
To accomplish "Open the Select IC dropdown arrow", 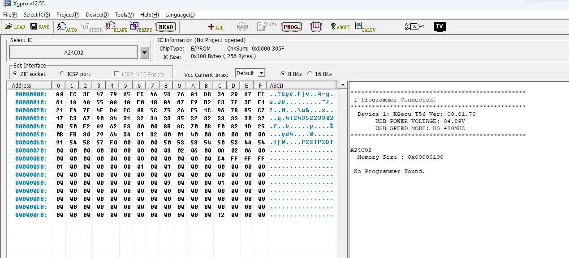I will [144, 53].
